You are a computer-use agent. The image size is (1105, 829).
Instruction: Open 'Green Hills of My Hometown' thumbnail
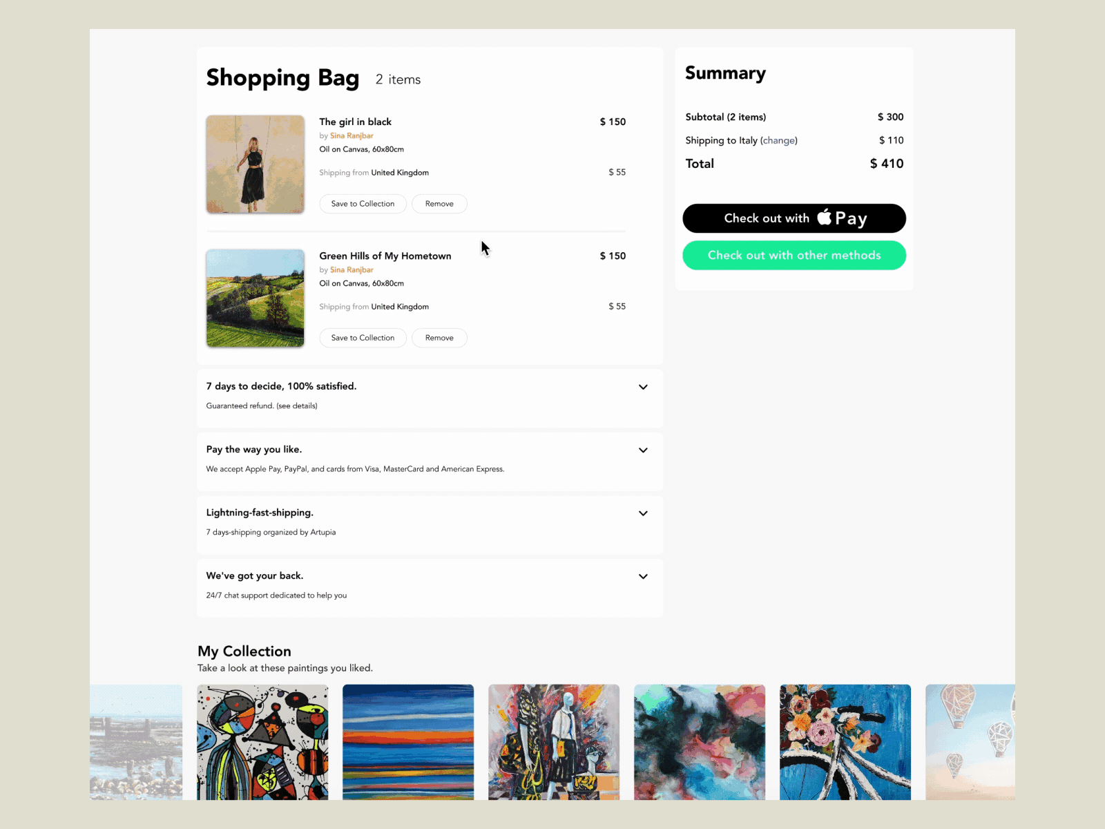(x=255, y=298)
